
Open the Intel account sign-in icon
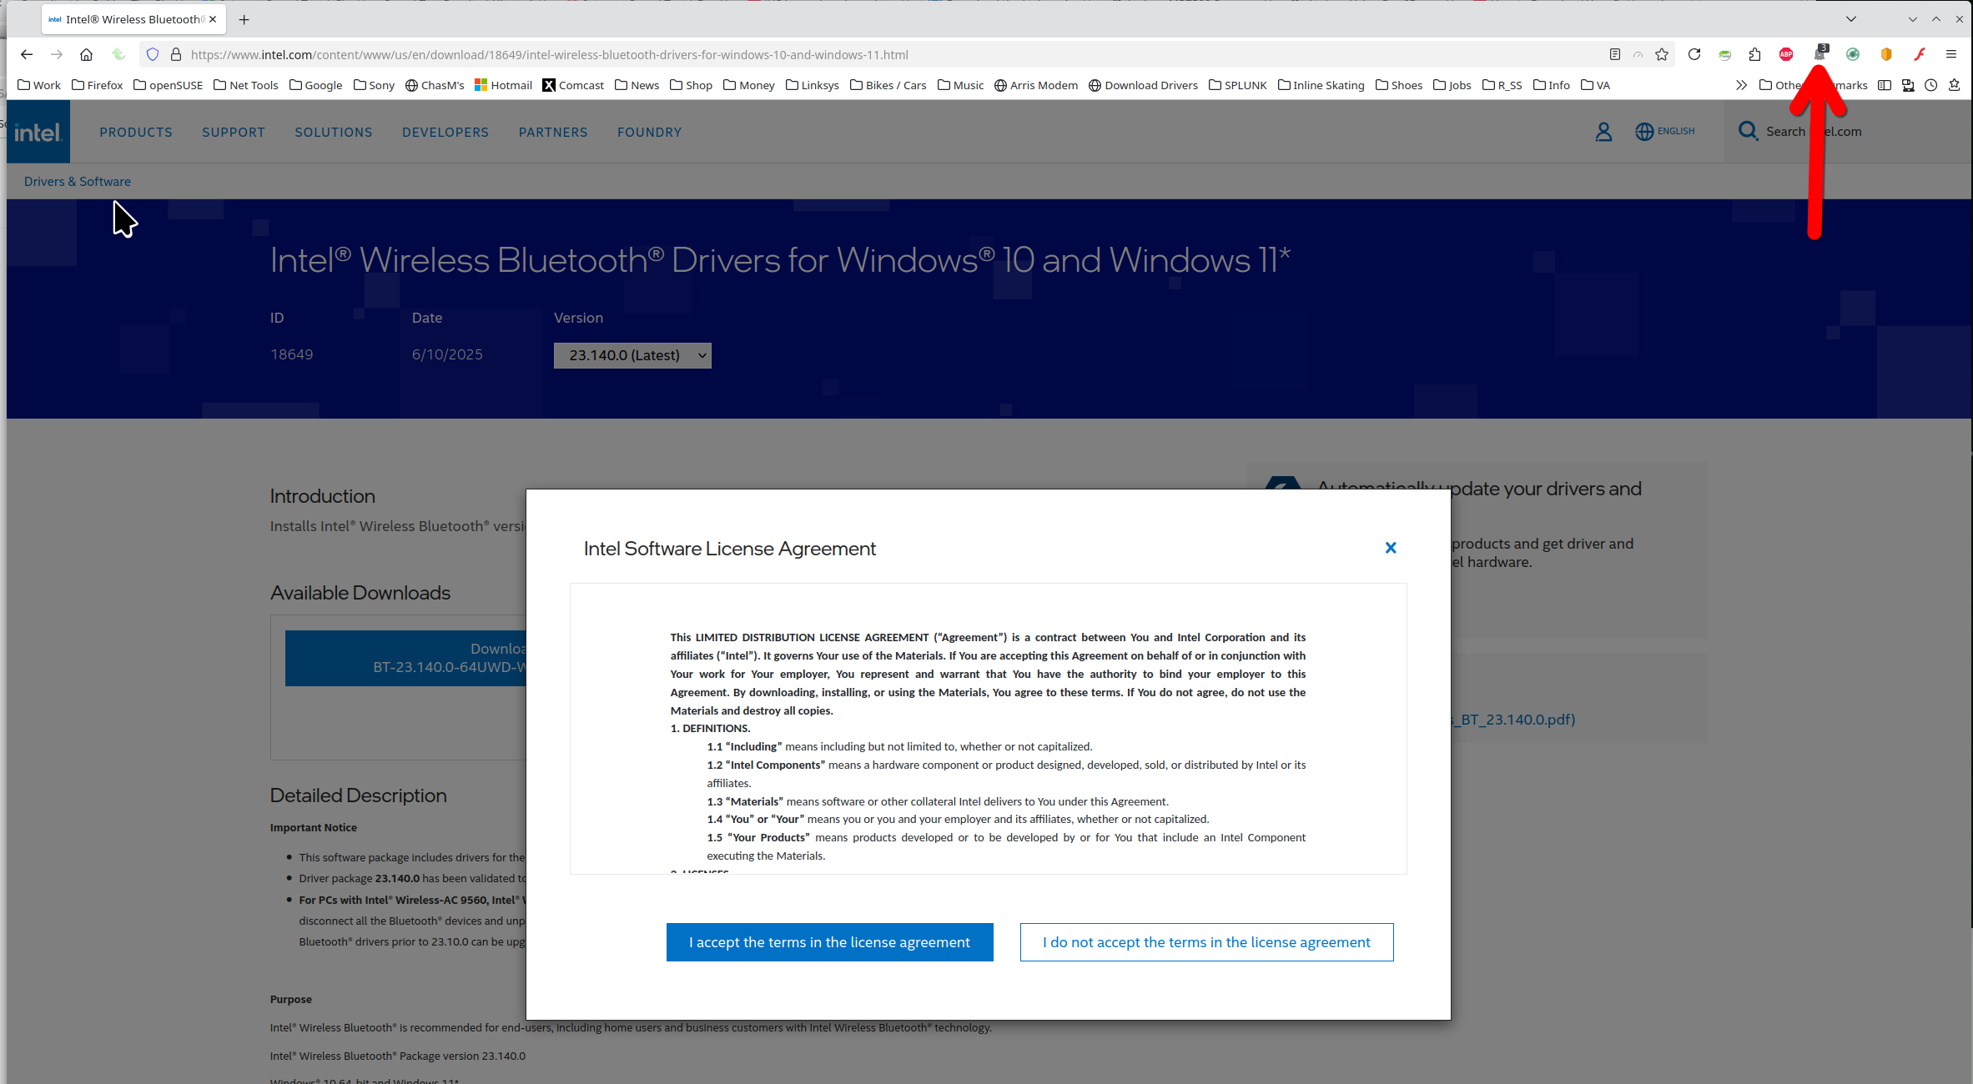pos(1603,132)
